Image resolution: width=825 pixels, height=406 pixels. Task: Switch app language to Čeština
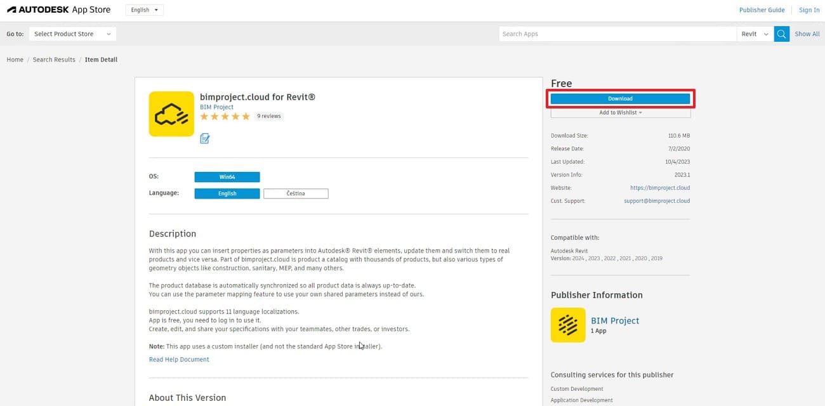[296, 193]
